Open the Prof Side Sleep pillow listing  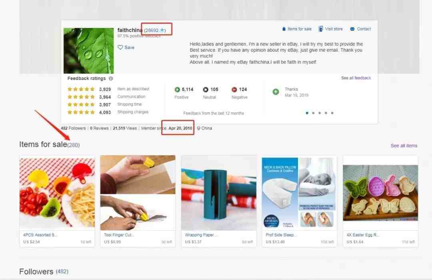299,193
